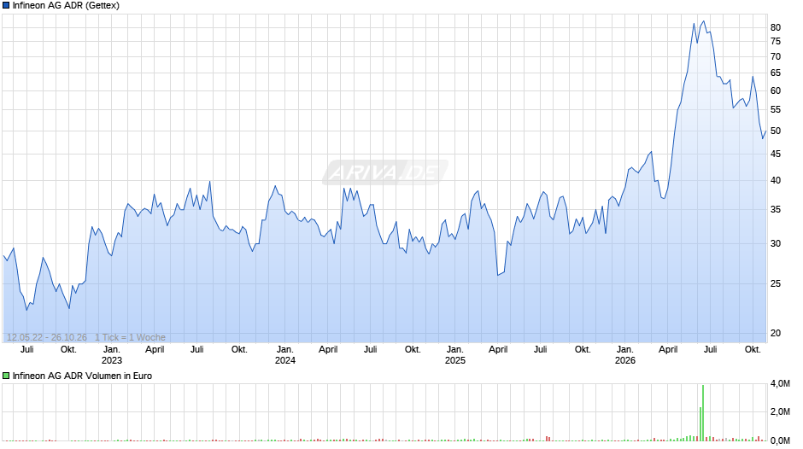Screen dimensions: 803x449
Task: Click the 50 price axis label
Action: pyautogui.click(x=776, y=131)
